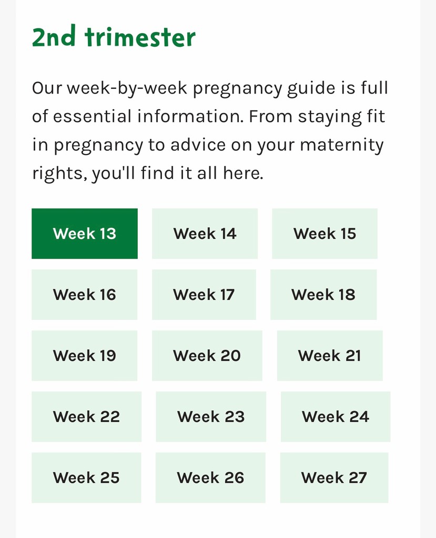Select the highlighted Week 13 button
This screenshot has width=436, height=538.
click(x=85, y=234)
